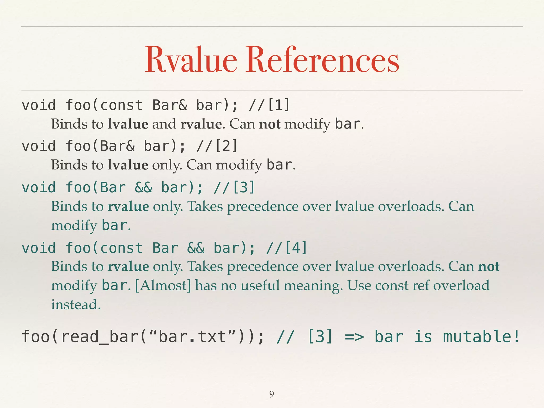The width and height of the screenshot is (544, 408).
Task: Click the code line commented //[2]
Action: (129, 146)
